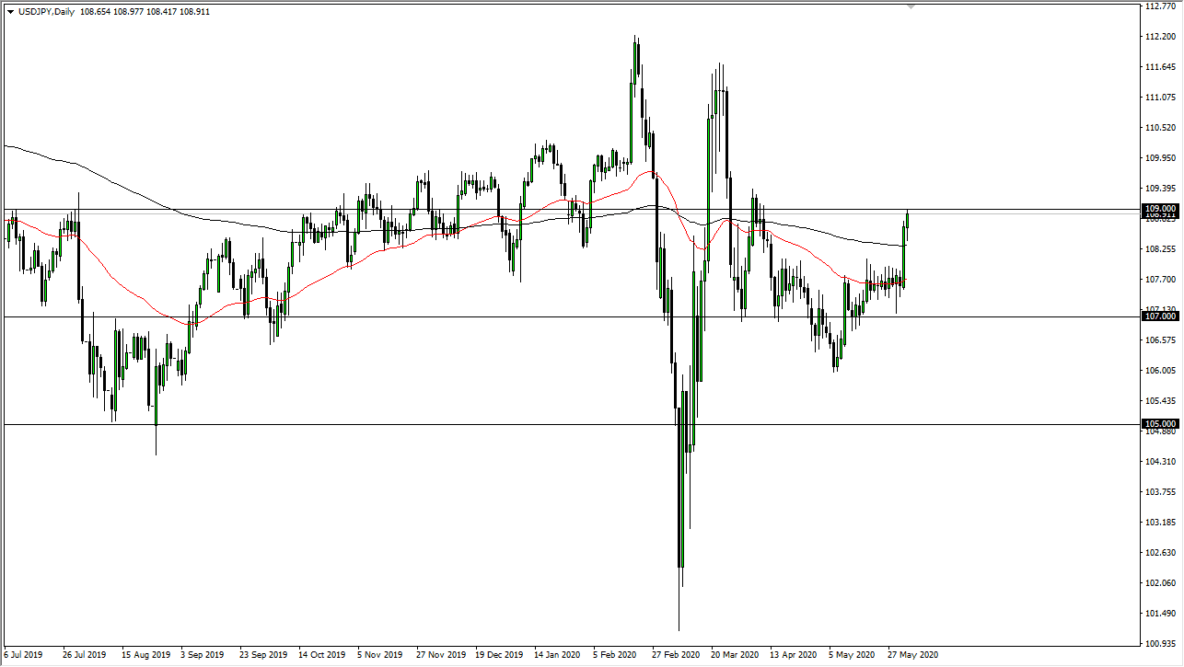This screenshot has width=1184, height=667.
Task: Select the highlighted 109.000 price marker
Action: (1159, 209)
